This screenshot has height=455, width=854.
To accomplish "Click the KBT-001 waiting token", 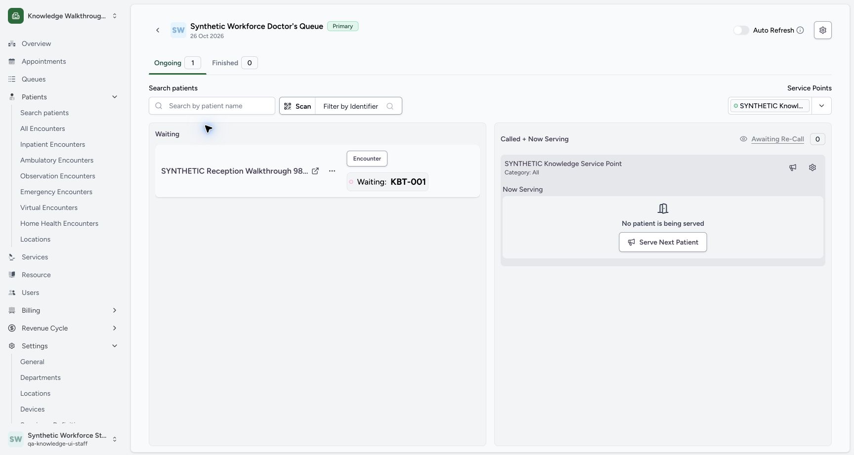I will coord(387,182).
